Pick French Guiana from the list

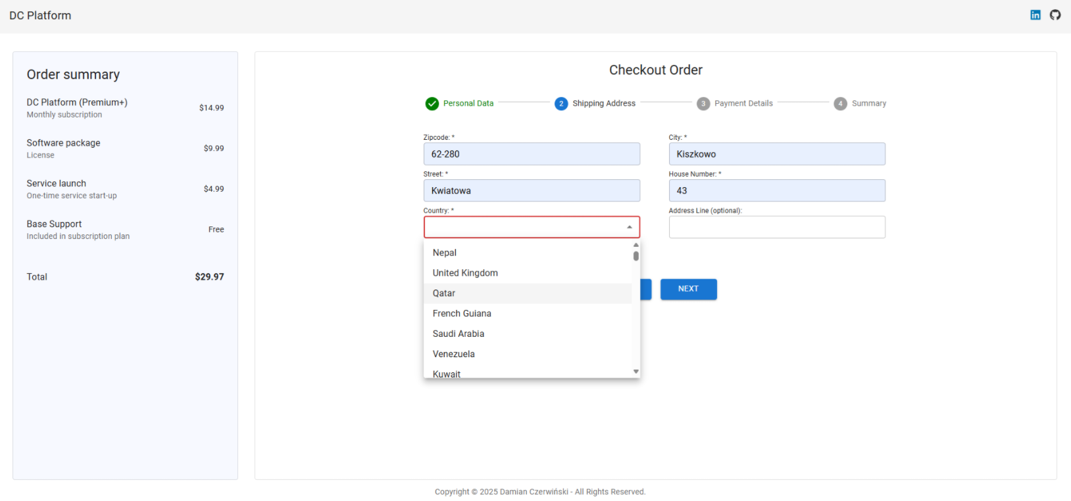(462, 314)
